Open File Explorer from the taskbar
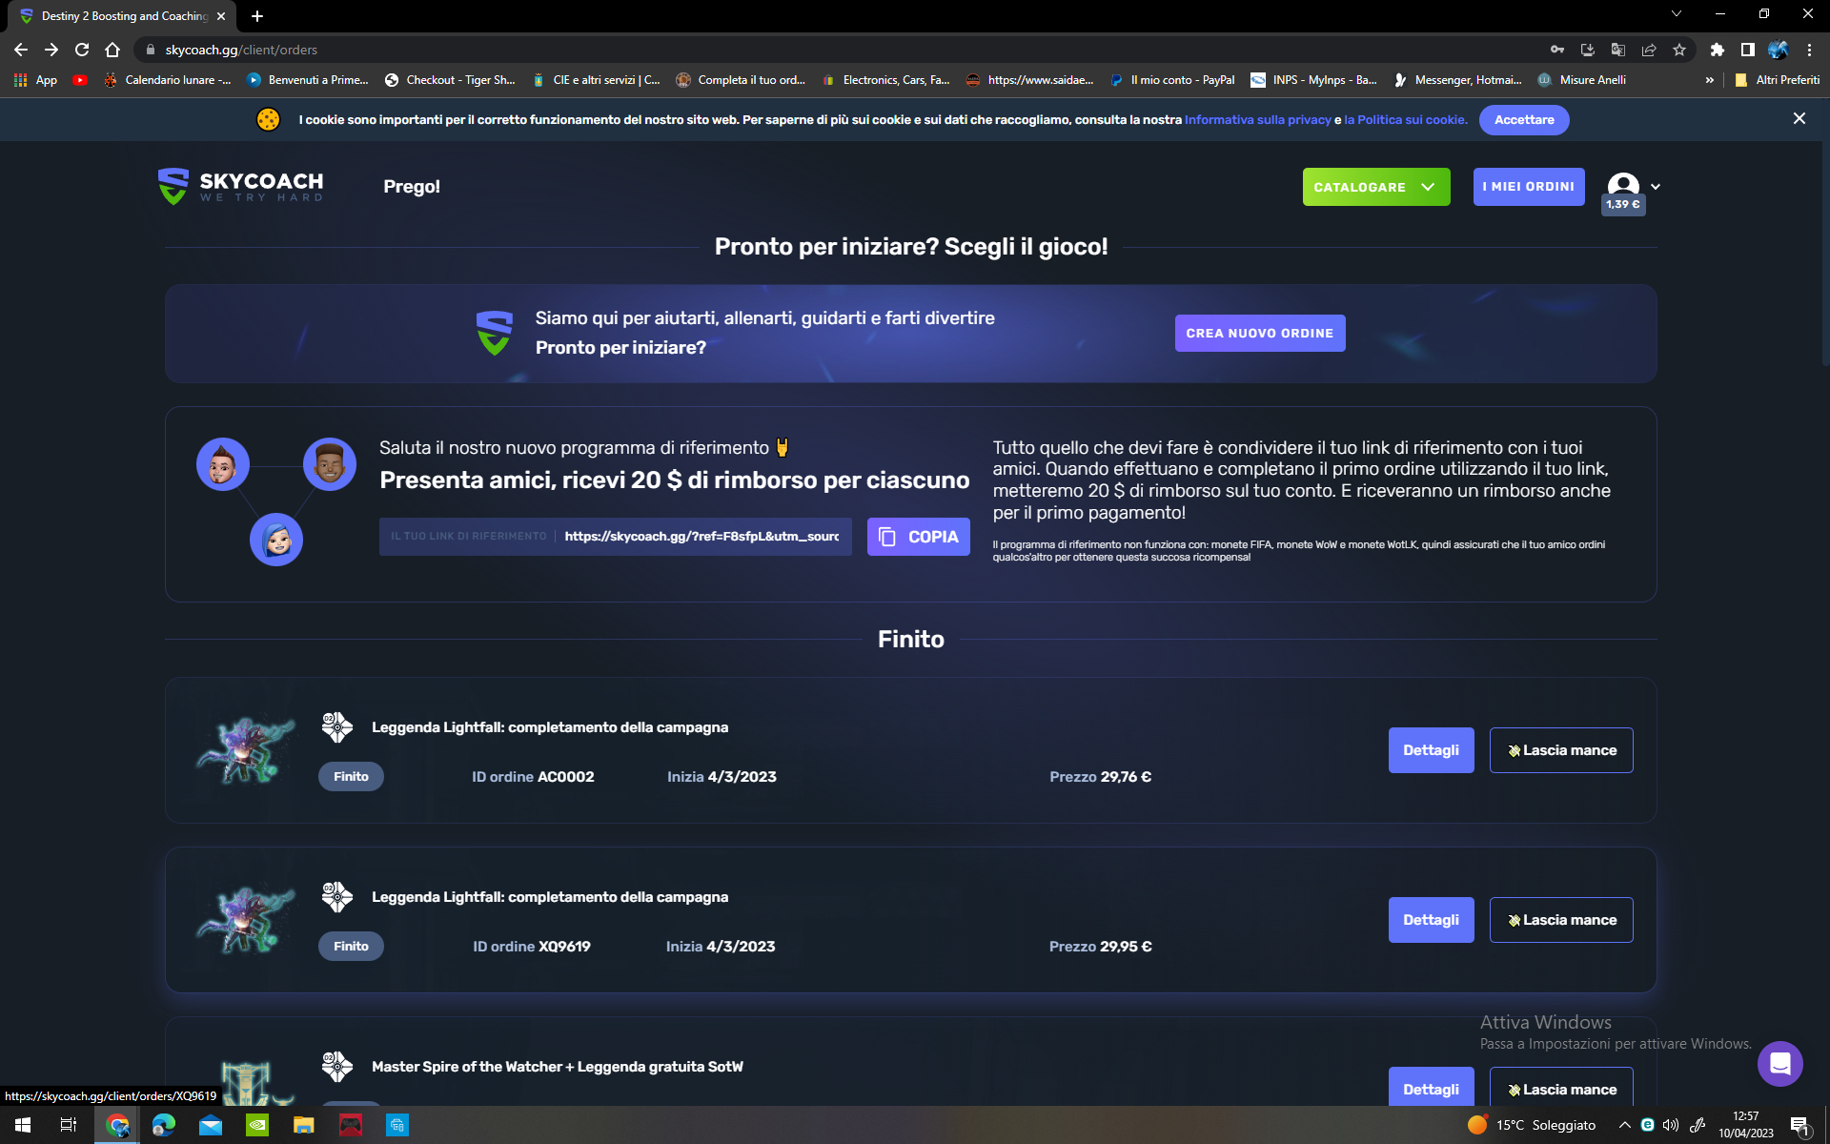The image size is (1830, 1144). (x=303, y=1126)
